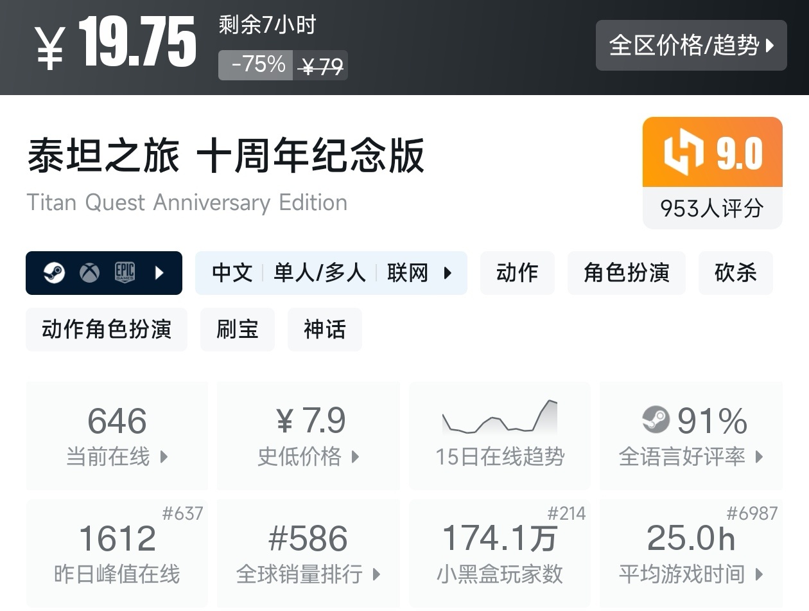Open the 动作 tag
Image resolution: width=809 pixels, height=611 pixels.
coord(518,273)
